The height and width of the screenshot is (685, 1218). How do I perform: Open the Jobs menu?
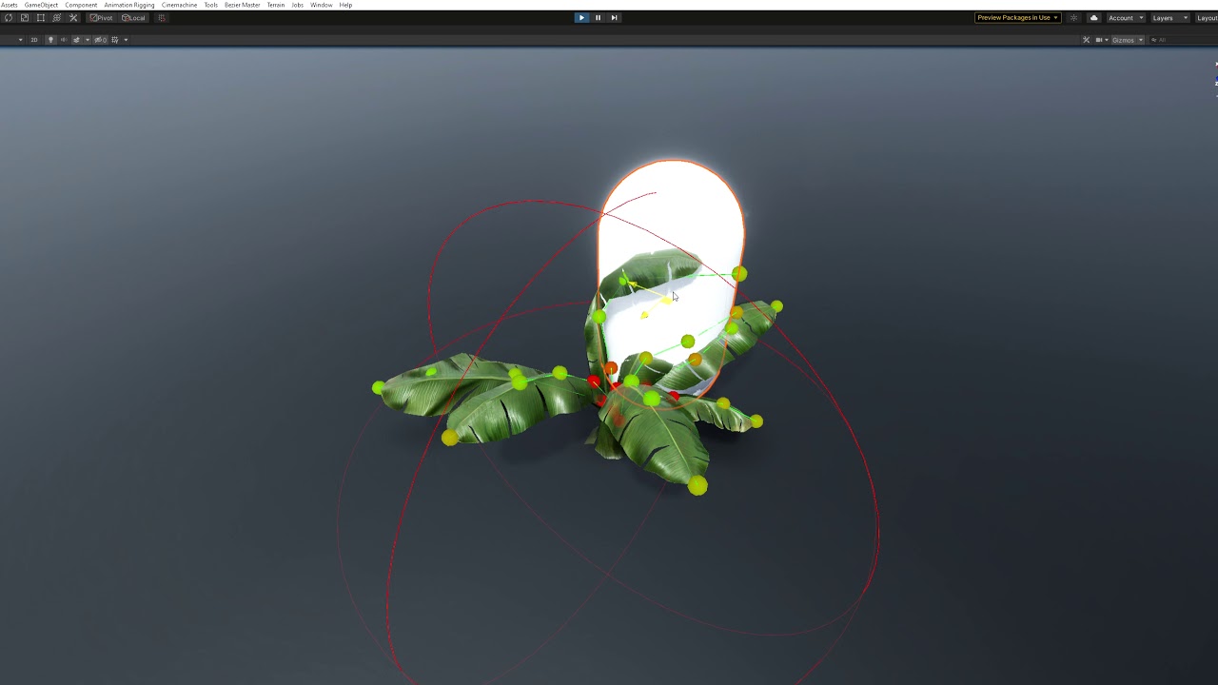click(297, 5)
